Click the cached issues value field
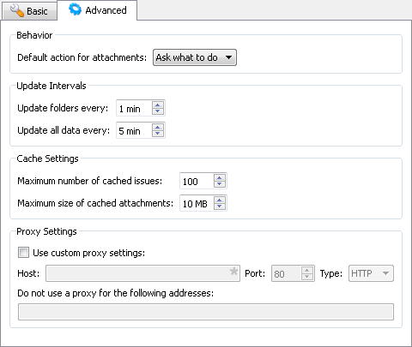Viewport: 412px width, 347px height. (197, 181)
